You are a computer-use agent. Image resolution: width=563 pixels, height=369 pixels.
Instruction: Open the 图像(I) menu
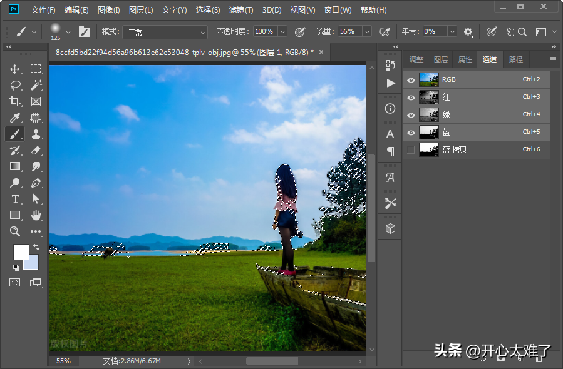pos(109,9)
